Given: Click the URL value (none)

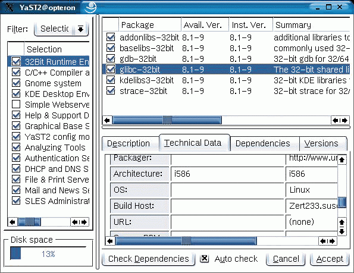Looking at the screenshot, I should (302, 222).
